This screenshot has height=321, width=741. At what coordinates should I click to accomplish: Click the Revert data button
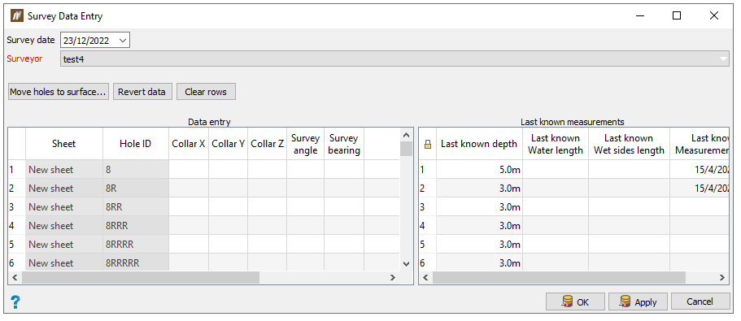coord(142,92)
